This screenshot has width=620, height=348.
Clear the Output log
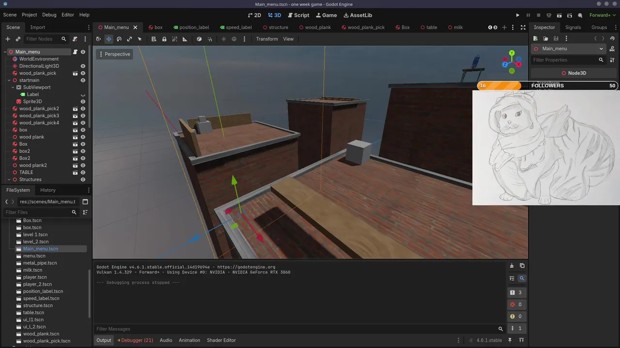(511, 265)
